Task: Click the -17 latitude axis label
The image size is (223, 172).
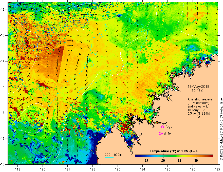Action: (x=3, y=139)
